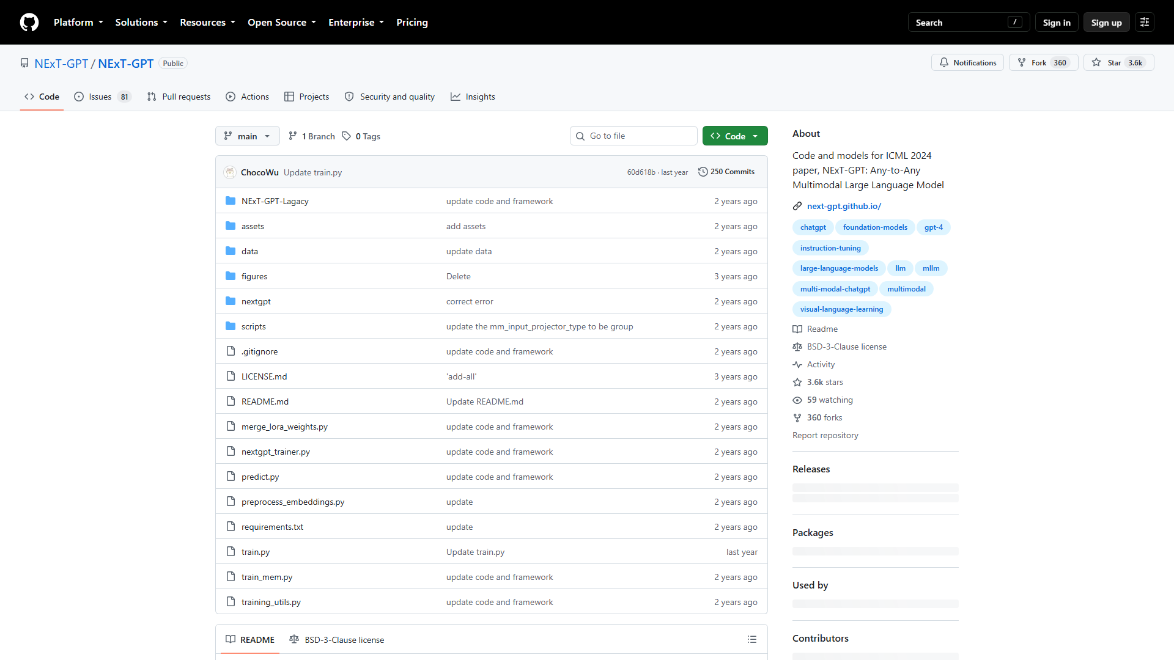
Task: Click the Notifications bell button
Action: point(967,63)
